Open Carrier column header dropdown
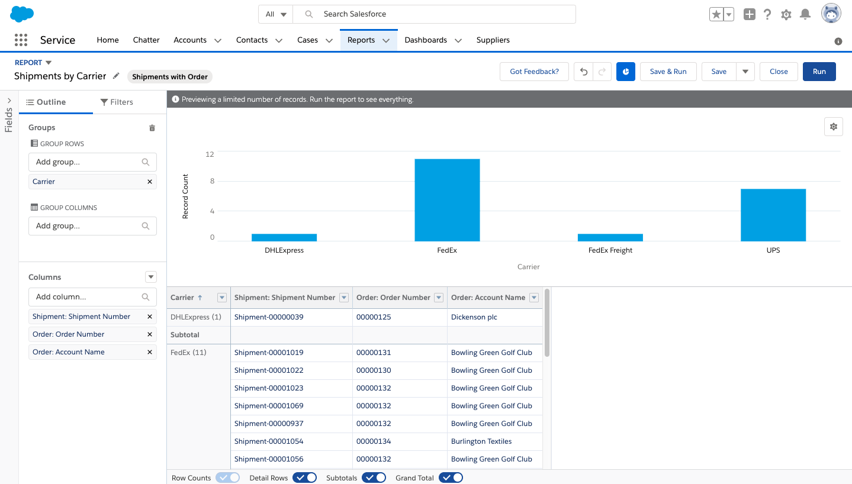Viewport: 852px width, 484px height. (222, 298)
